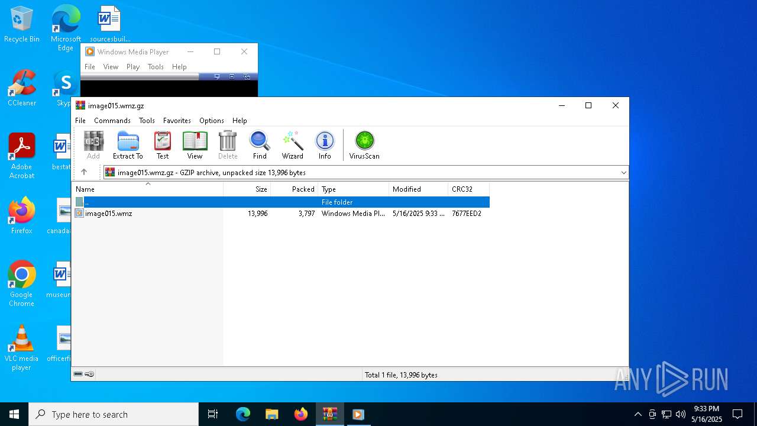Viewport: 757px width, 426px height.
Task: Open Task View from the taskbar
Action: [x=213, y=414]
